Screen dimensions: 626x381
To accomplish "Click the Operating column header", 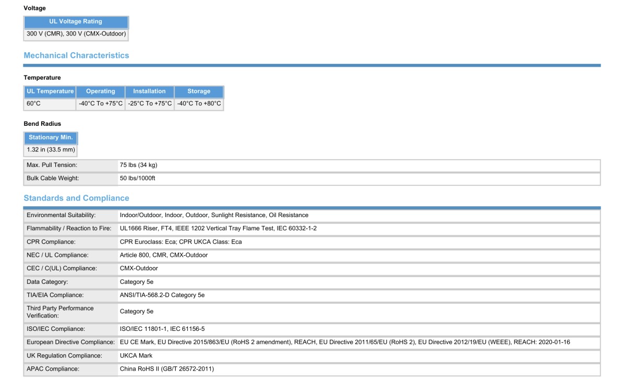I will coord(100,91).
